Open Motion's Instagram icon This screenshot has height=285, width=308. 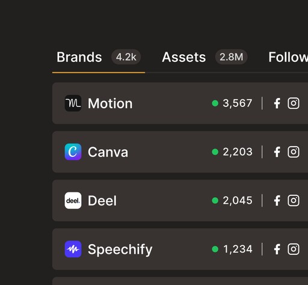click(294, 103)
